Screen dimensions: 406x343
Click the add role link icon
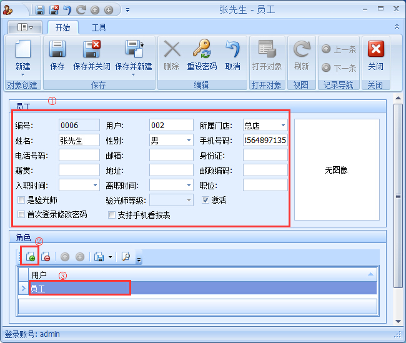pos(31,257)
